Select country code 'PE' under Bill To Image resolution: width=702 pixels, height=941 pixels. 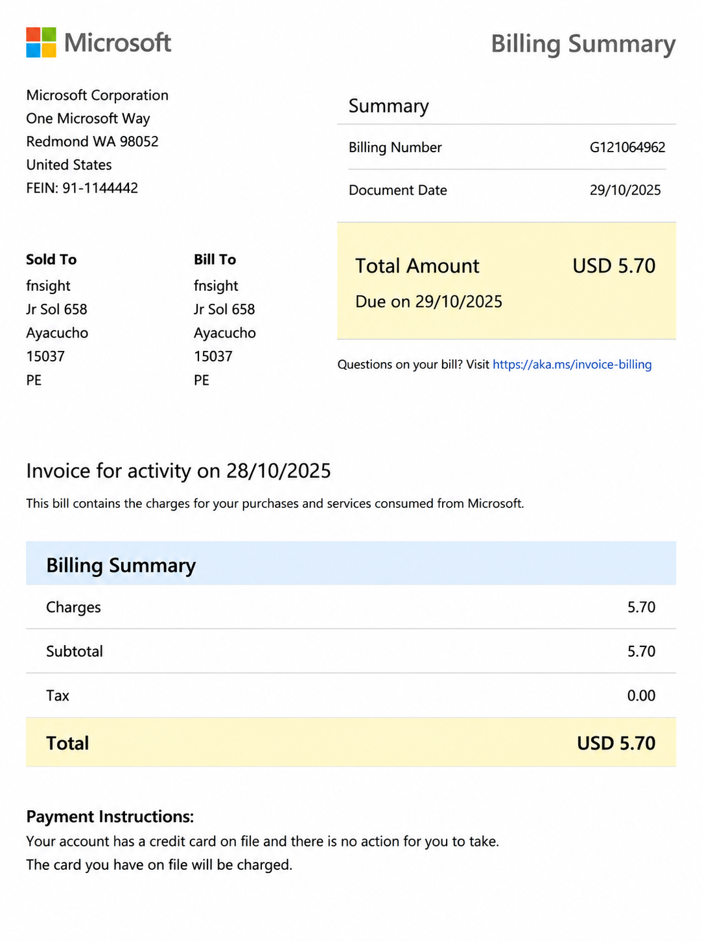click(202, 380)
